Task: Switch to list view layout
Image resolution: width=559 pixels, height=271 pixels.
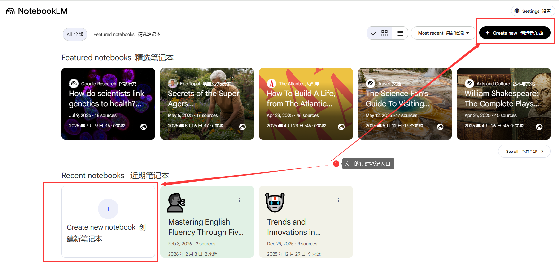Action: pyautogui.click(x=400, y=33)
